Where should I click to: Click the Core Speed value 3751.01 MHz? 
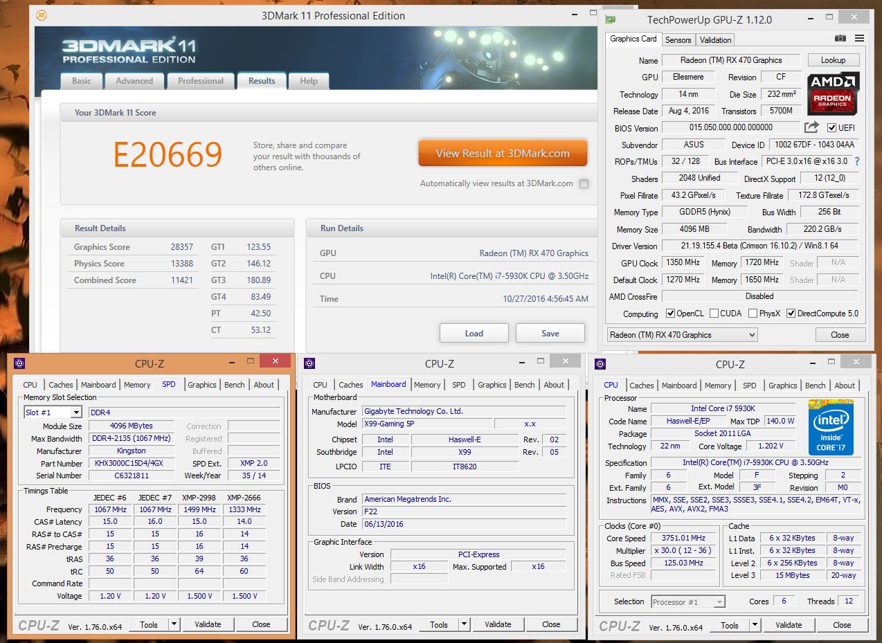click(x=685, y=538)
